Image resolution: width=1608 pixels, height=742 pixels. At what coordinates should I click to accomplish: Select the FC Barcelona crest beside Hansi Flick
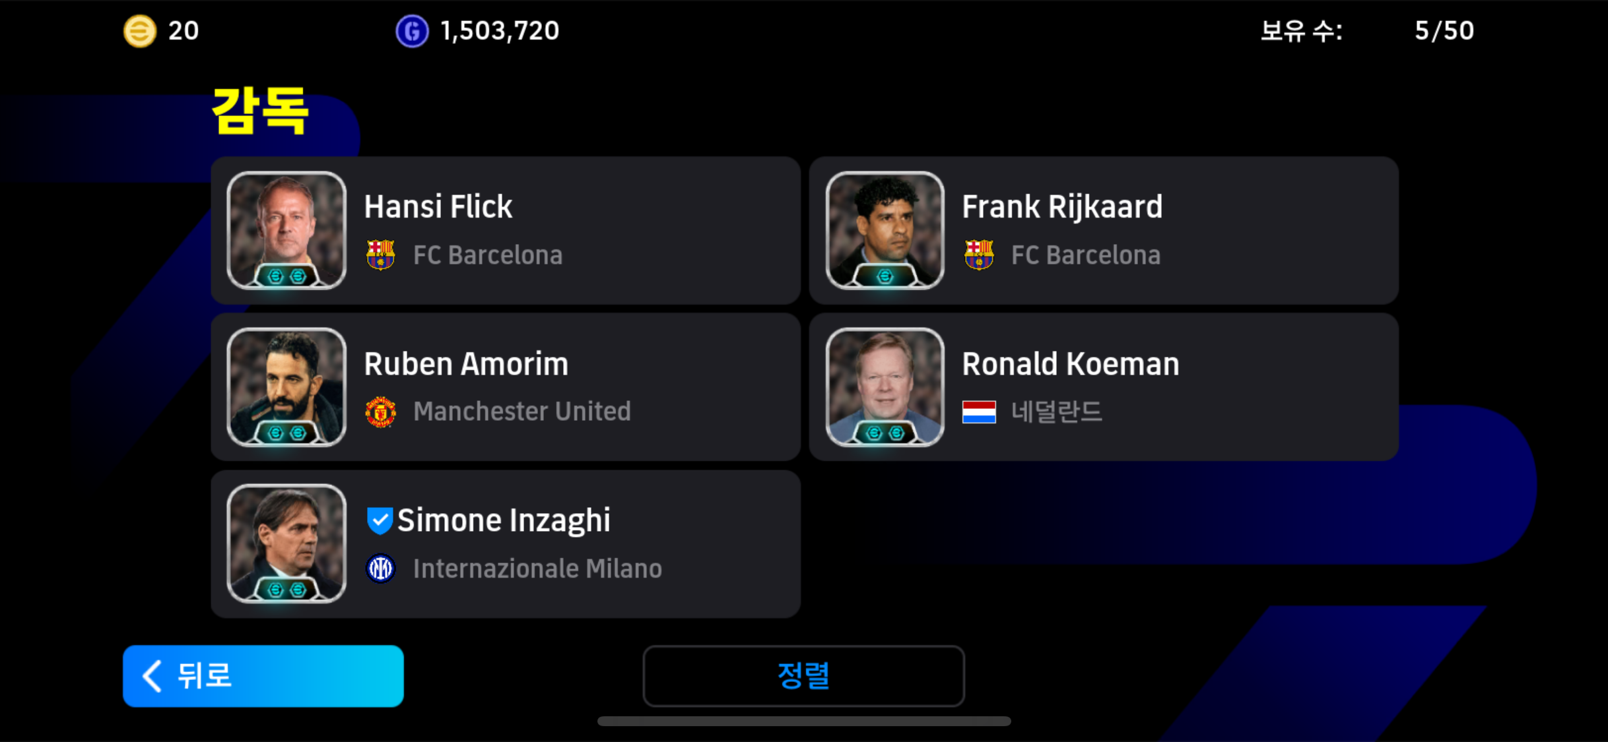381,255
